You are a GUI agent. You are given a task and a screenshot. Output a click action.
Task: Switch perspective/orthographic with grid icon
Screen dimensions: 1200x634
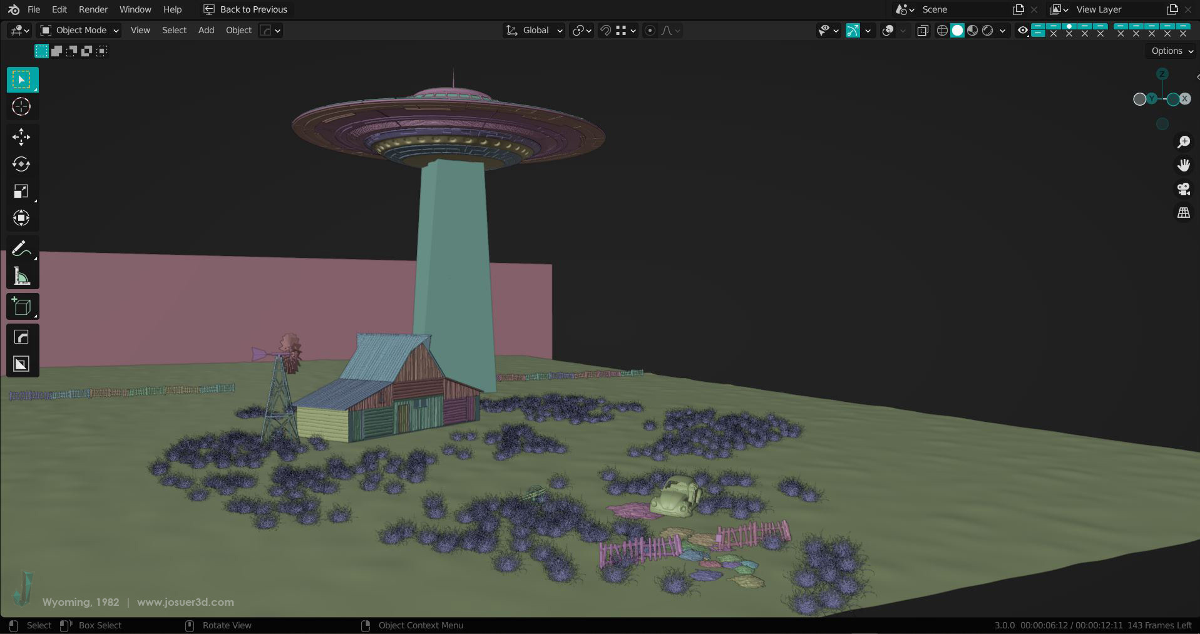tap(1183, 213)
